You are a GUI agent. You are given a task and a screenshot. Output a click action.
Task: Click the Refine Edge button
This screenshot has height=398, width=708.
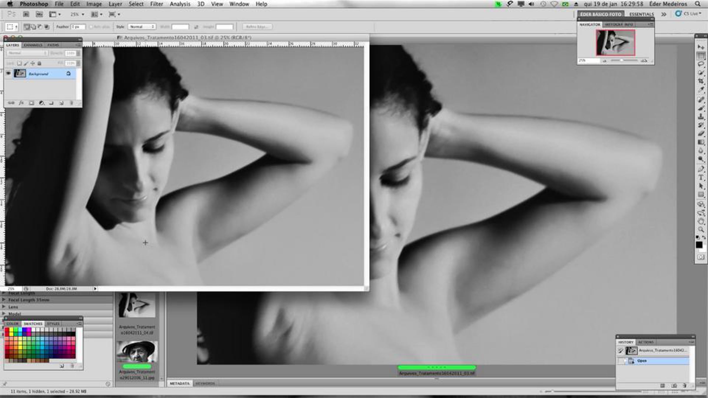click(257, 27)
